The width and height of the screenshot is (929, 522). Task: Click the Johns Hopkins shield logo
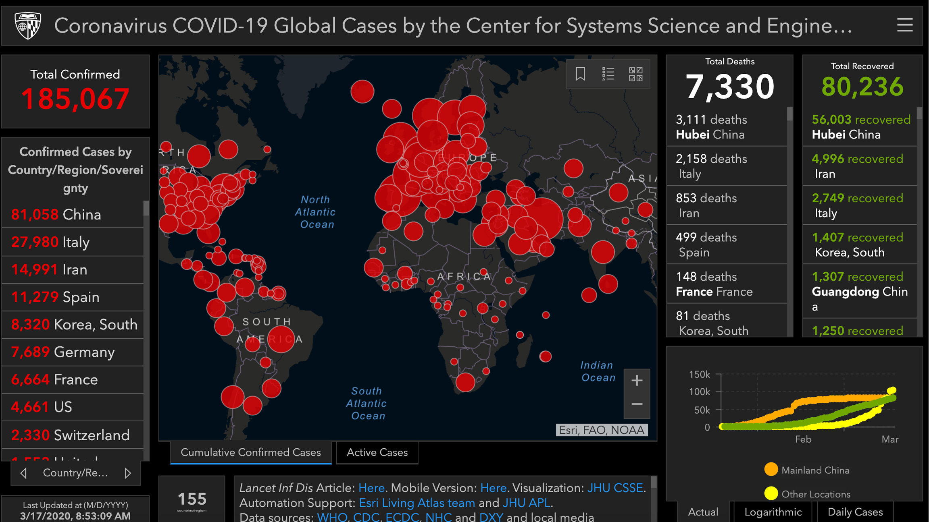[28, 25]
